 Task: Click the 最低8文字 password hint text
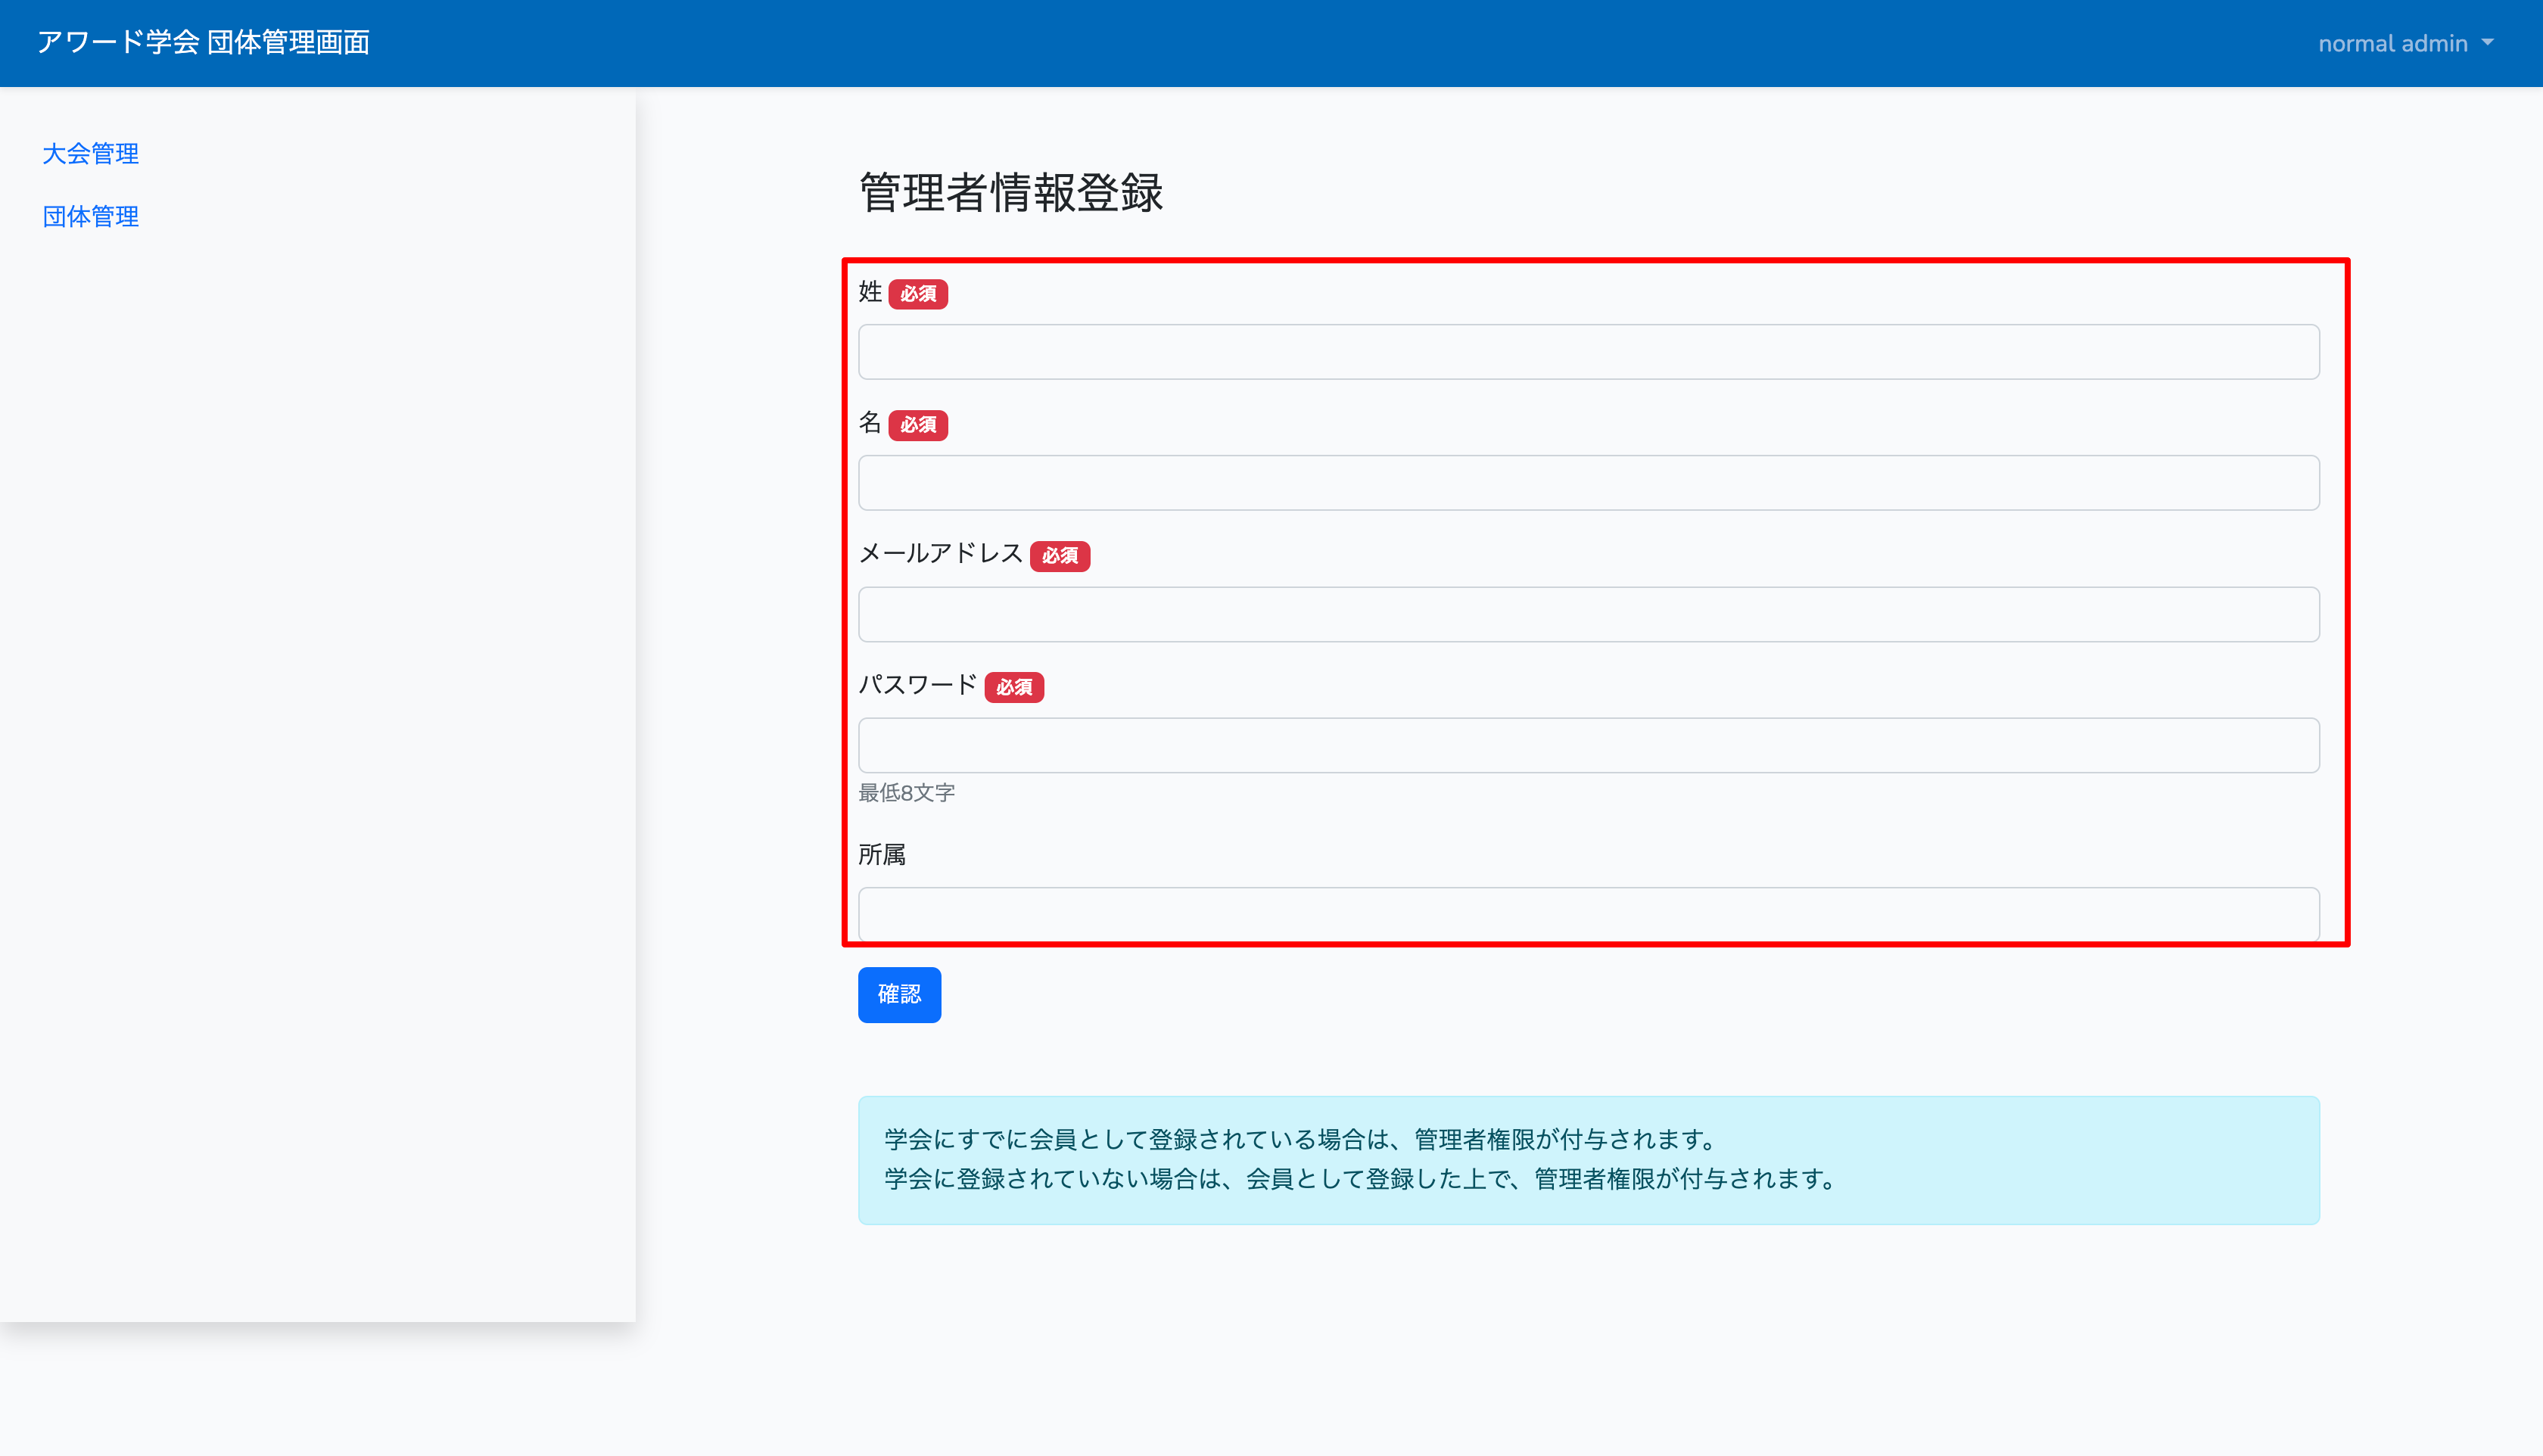[x=906, y=793]
